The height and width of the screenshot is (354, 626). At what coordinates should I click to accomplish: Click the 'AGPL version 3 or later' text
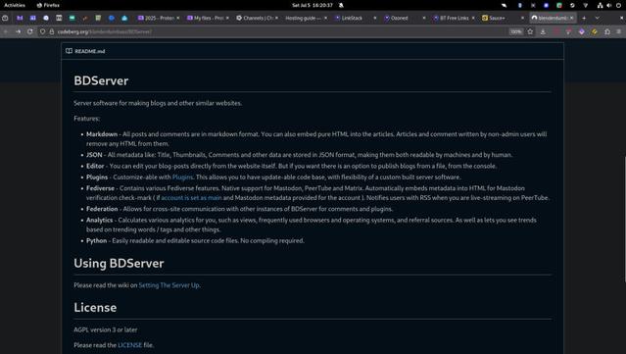(106, 330)
